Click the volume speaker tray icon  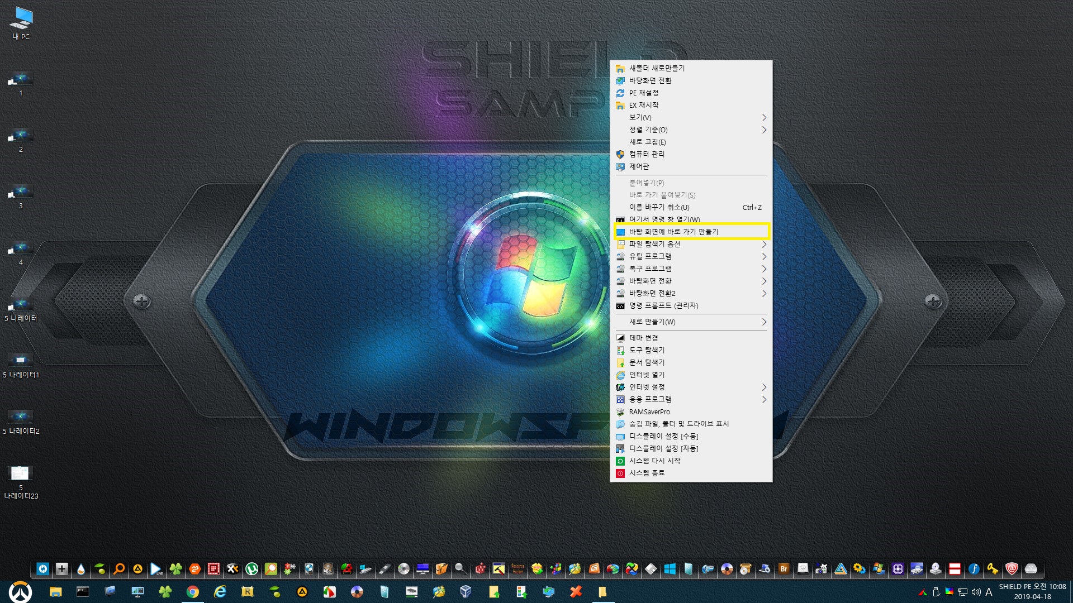pos(976,592)
